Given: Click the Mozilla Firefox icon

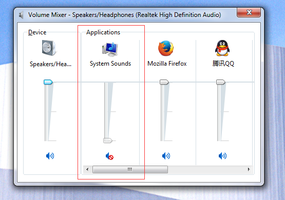Looking at the screenshot, I should point(166,48).
